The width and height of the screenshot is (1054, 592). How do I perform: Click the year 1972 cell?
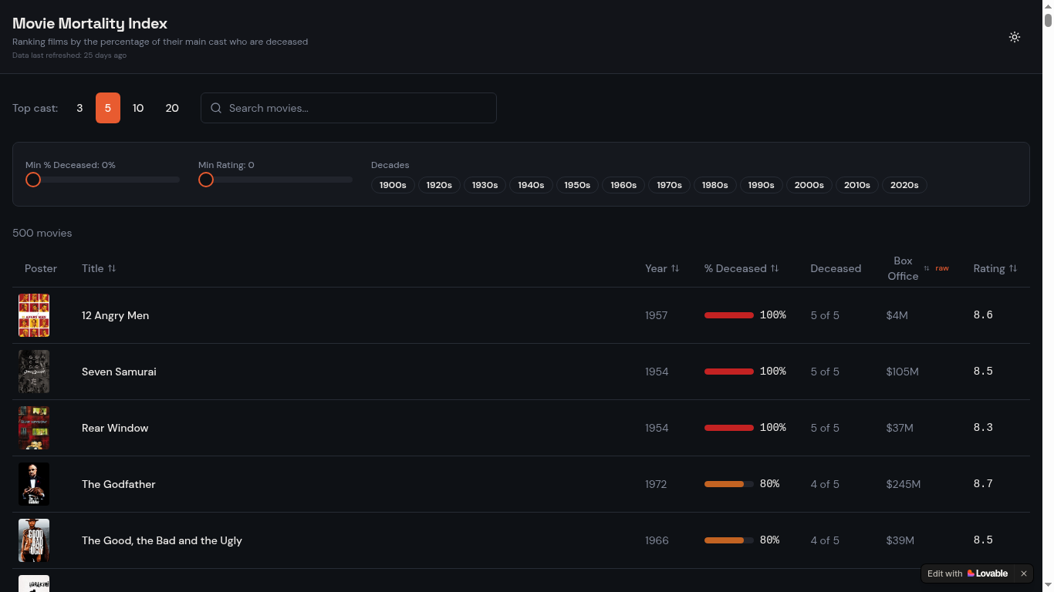656,484
